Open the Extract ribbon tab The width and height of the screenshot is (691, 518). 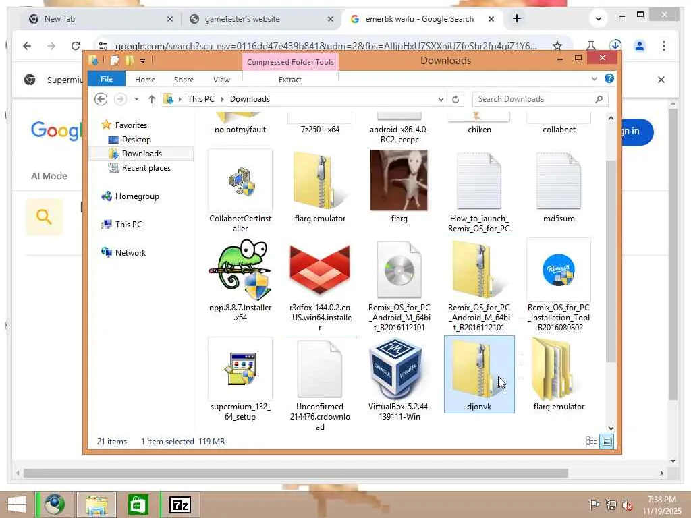(290, 80)
